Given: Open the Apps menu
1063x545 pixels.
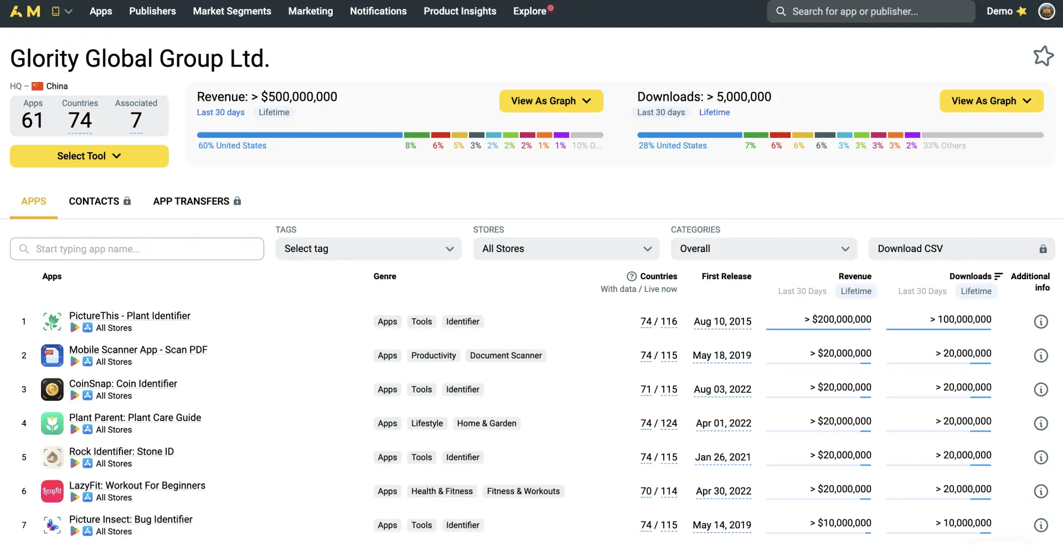Looking at the screenshot, I should tap(101, 11).
